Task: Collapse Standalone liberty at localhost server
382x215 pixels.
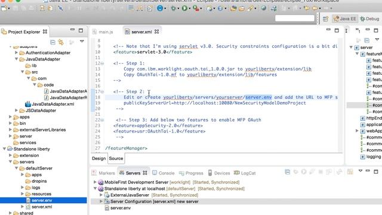Action: 95,189
